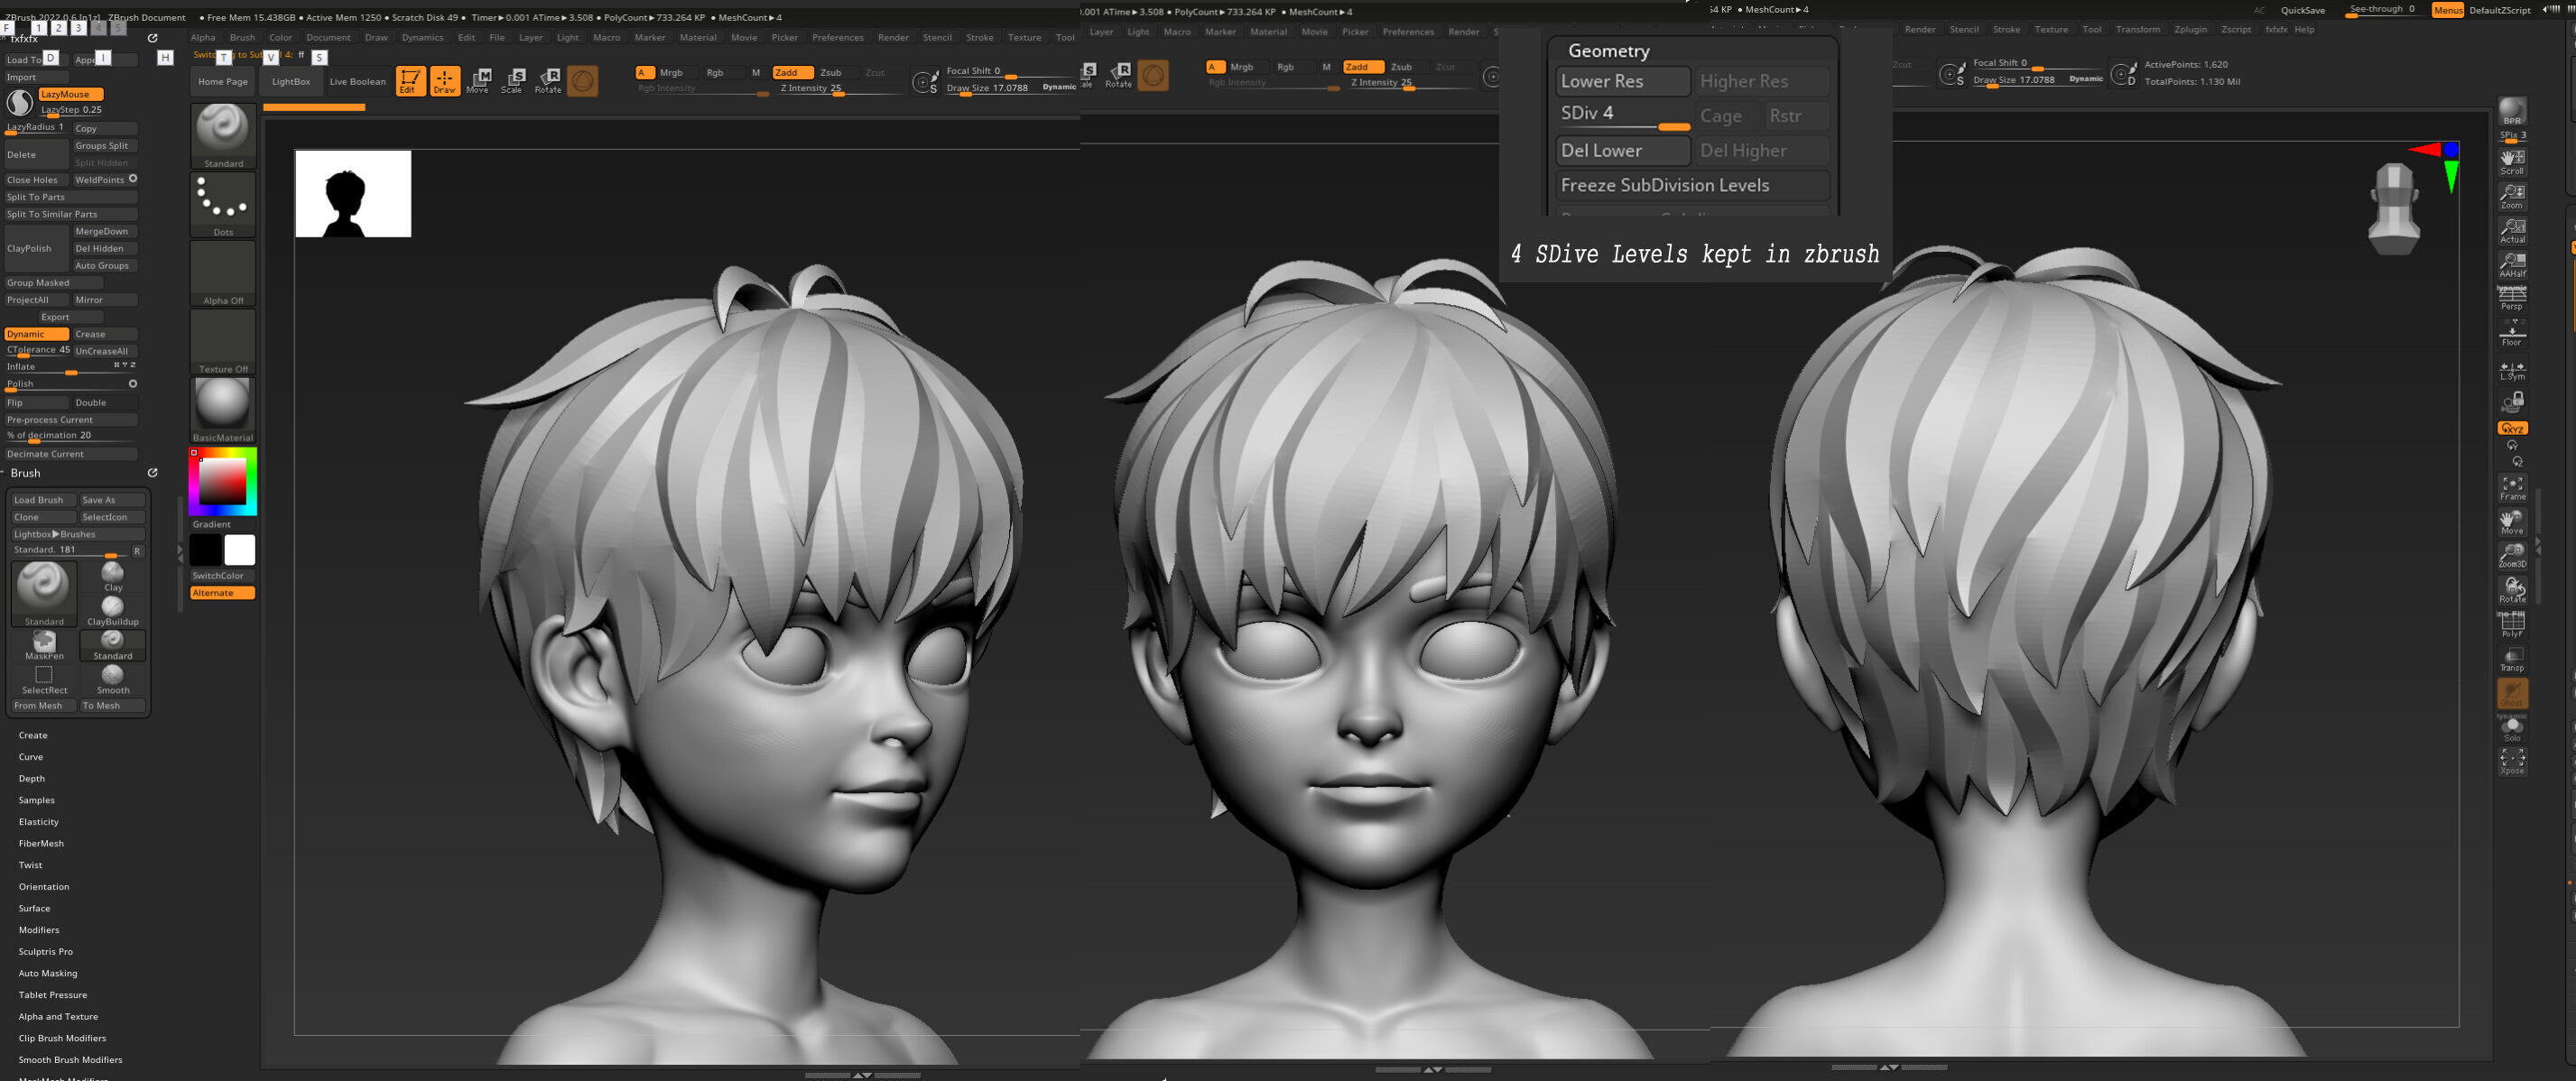Expand the FiberMesh section

(41, 843)
